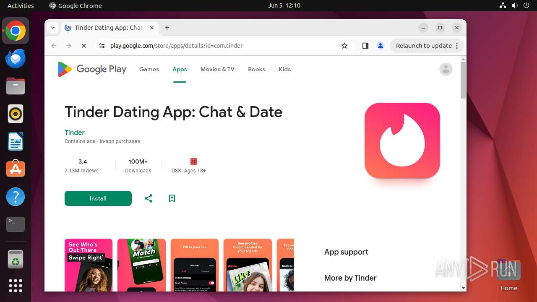
Task: Open Files manager from the dock
Action: (16, 86)
